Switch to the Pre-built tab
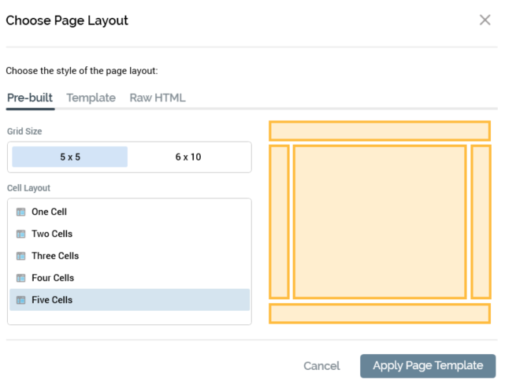 point(30,98)
